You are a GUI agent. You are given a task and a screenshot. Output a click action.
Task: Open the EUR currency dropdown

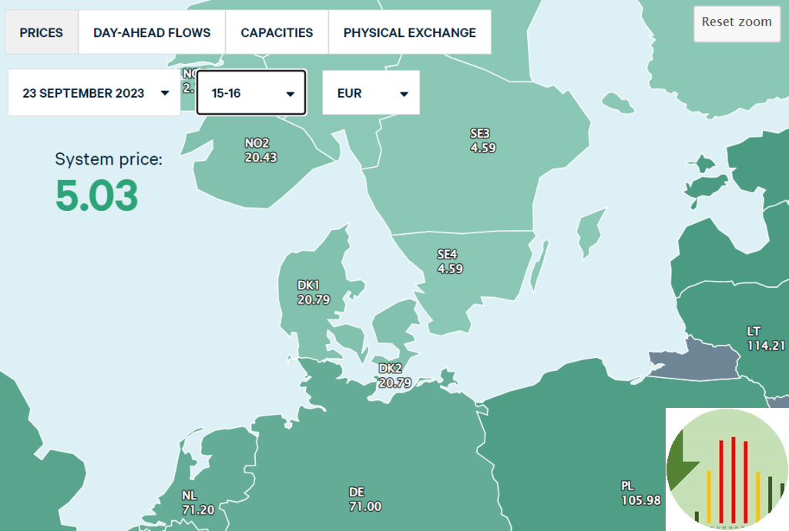click(x=371, y=93)
